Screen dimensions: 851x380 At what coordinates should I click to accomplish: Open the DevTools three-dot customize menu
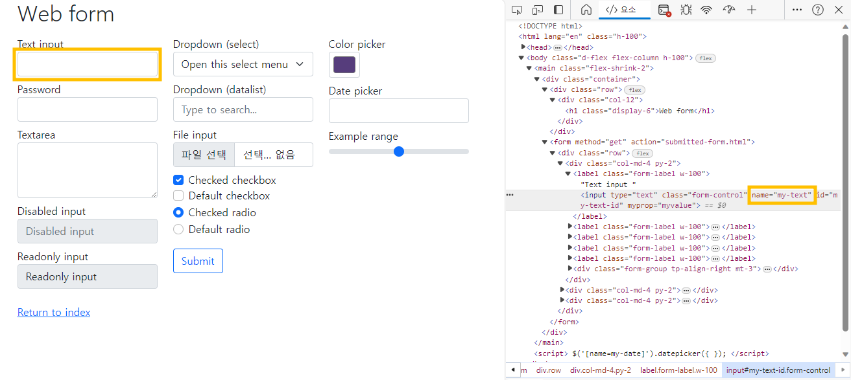click(x=797, y=10)
